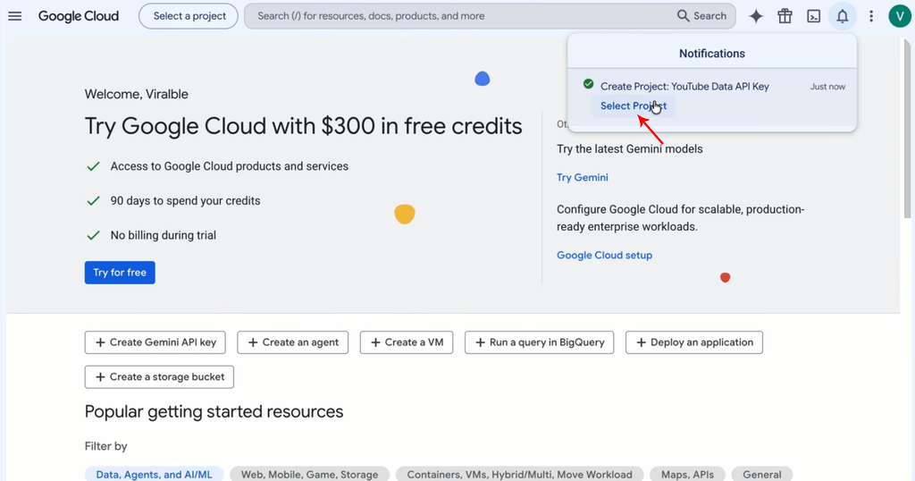
Task: Select Data, Agents, and AI/ML filter chip
Action: 154,474
